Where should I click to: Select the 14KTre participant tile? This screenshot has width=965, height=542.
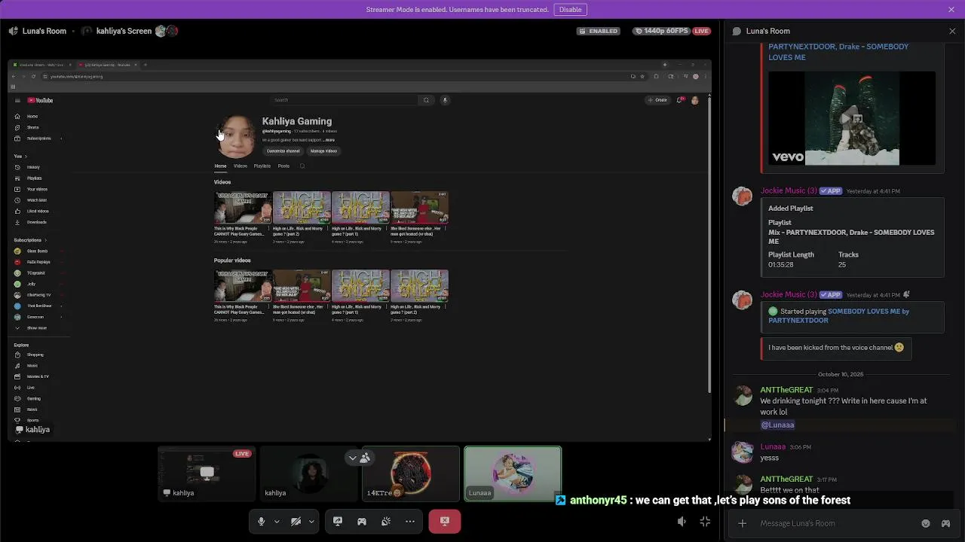tap(411, 473)
